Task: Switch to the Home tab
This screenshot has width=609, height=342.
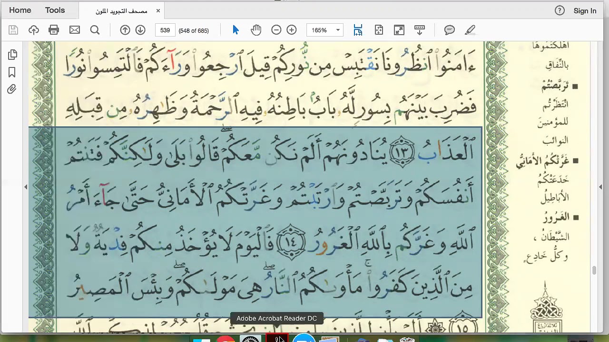Action: click(20, 10)
